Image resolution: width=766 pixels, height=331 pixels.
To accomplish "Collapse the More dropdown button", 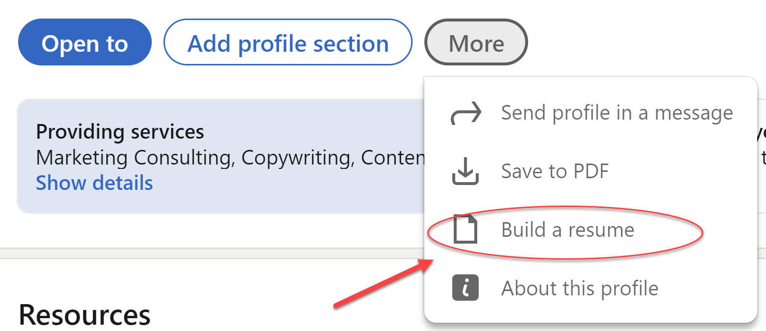I will tap(476, 42).
